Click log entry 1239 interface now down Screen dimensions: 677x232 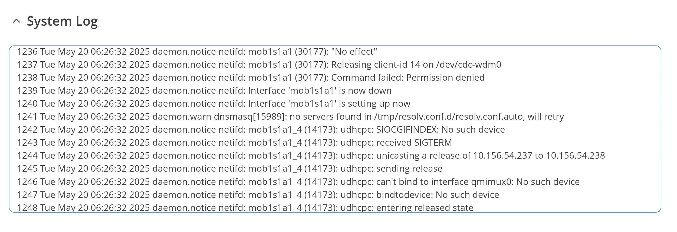[x=204, y=90]
